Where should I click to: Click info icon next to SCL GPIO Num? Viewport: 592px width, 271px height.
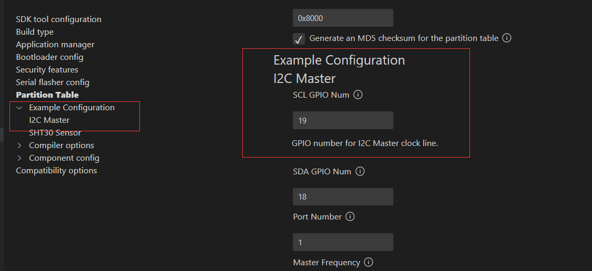(359, 95)
